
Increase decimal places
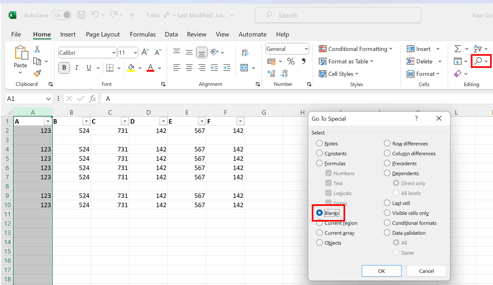pos(271,74)
